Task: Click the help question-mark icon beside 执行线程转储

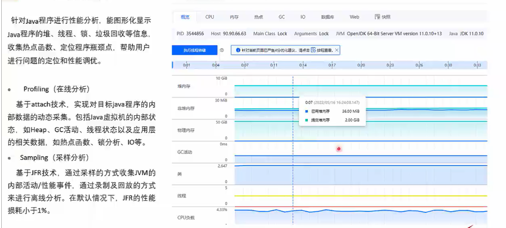Action: pos(222,50)
